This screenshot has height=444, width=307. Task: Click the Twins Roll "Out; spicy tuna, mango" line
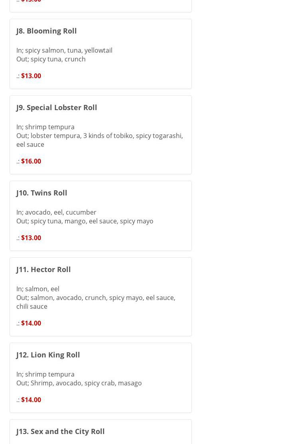tap(85, 221)
